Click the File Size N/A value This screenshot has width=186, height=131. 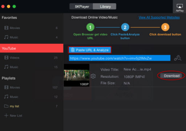[127, 83]
